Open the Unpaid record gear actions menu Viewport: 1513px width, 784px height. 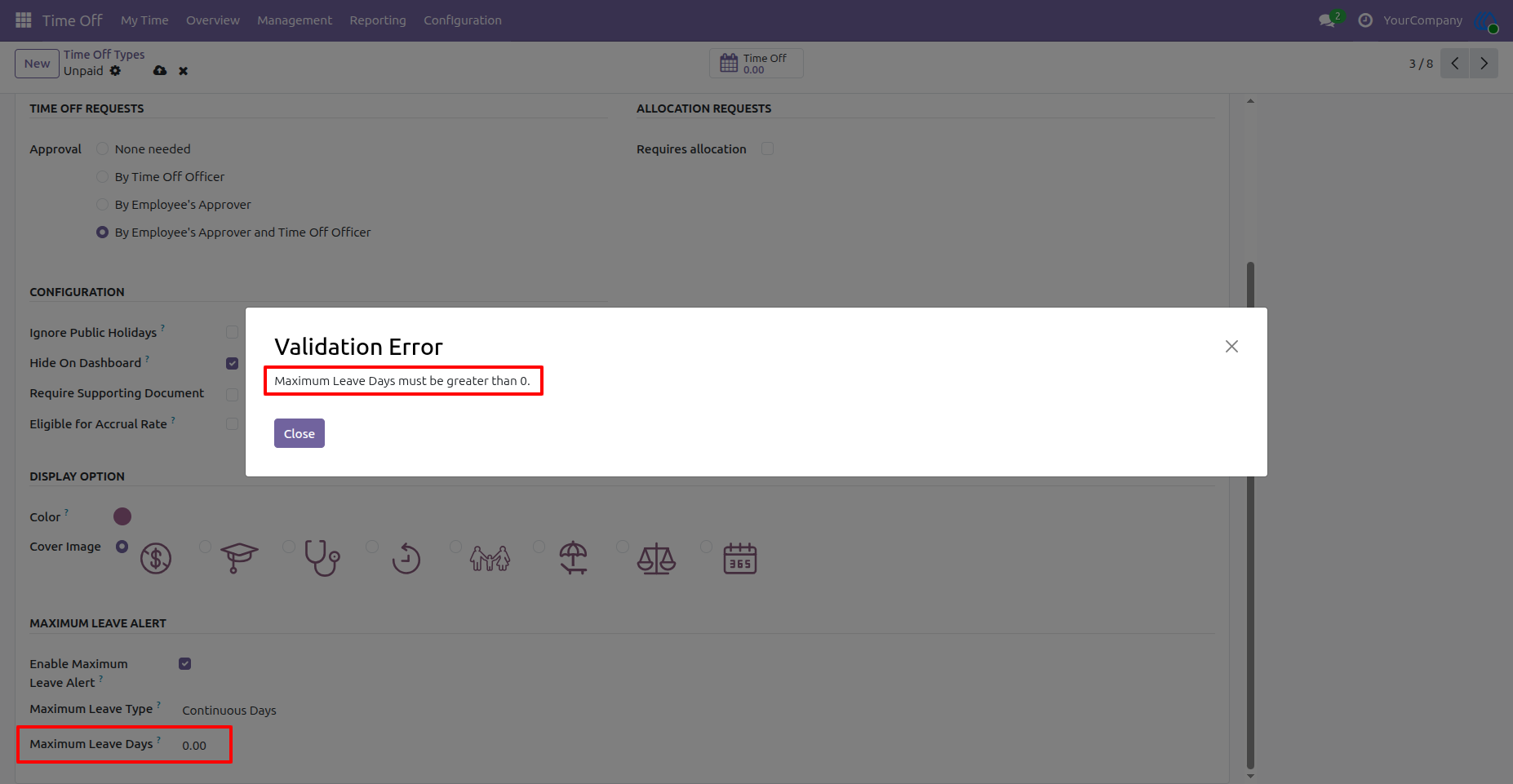[116, 71]
